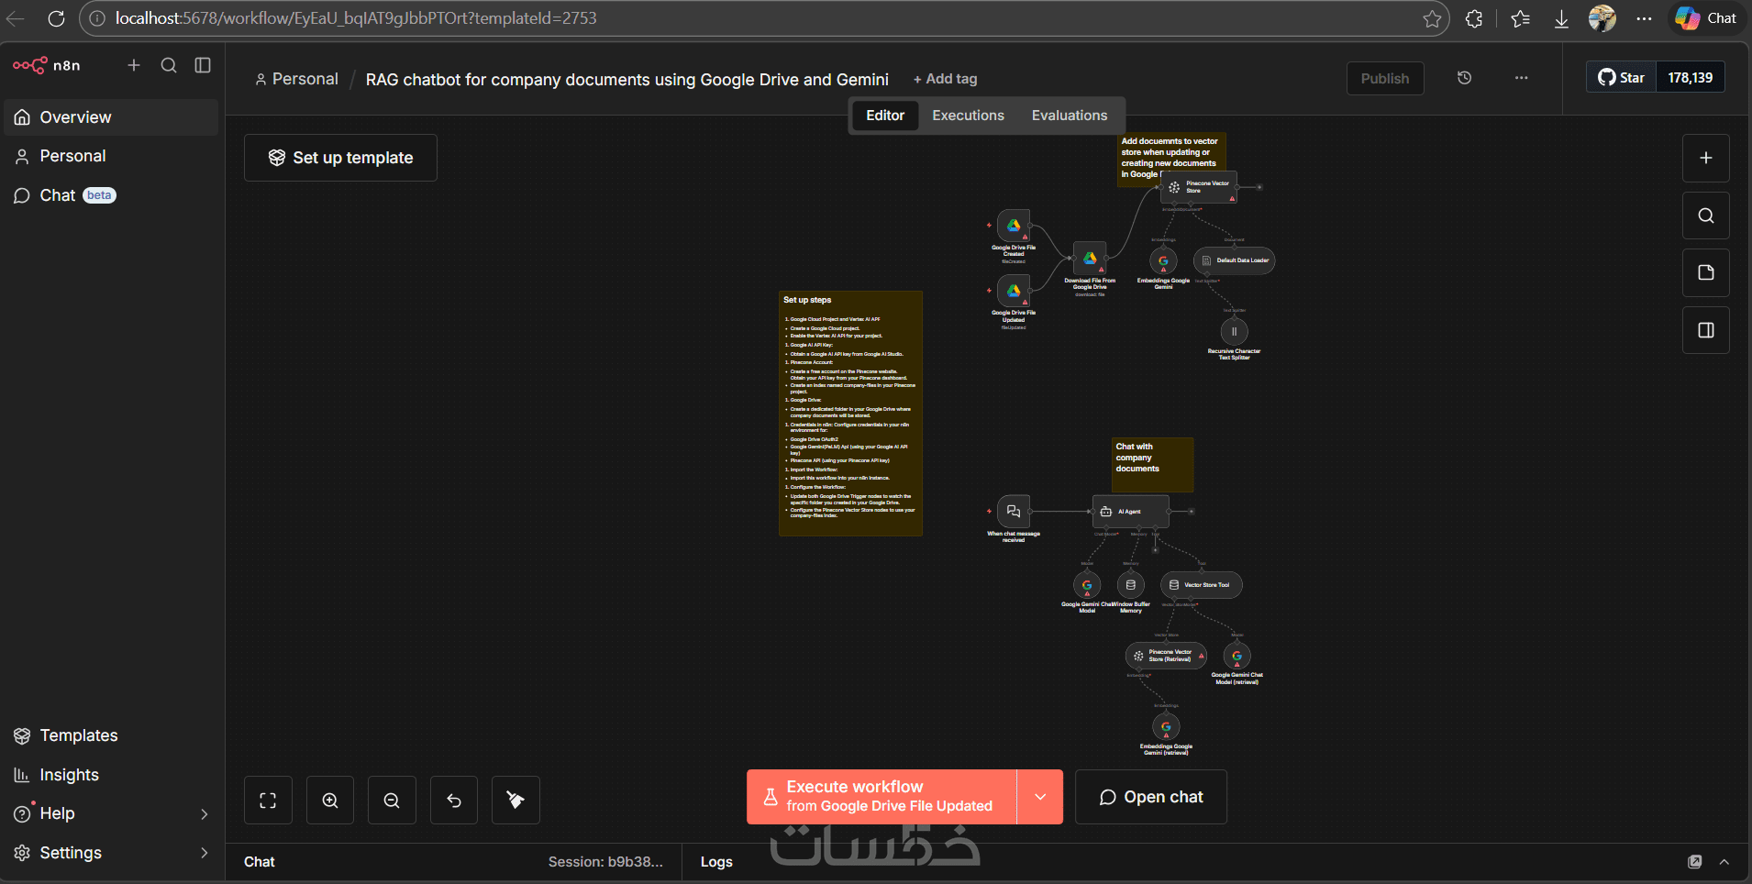Click the n8n logo in the sidebar
This screenshot has height=884, width=1752.
point(47,65)
